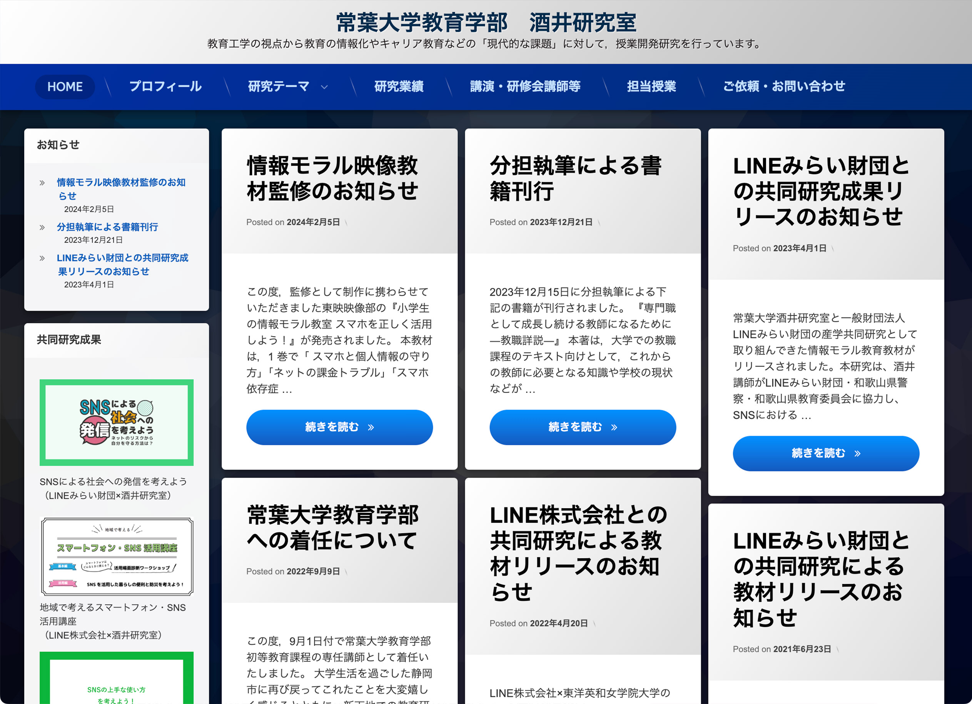Click 続きを読む under LINEみらい財団 2023 post
972x704 pixels.
pyautogui.click(x=825, y=453)
